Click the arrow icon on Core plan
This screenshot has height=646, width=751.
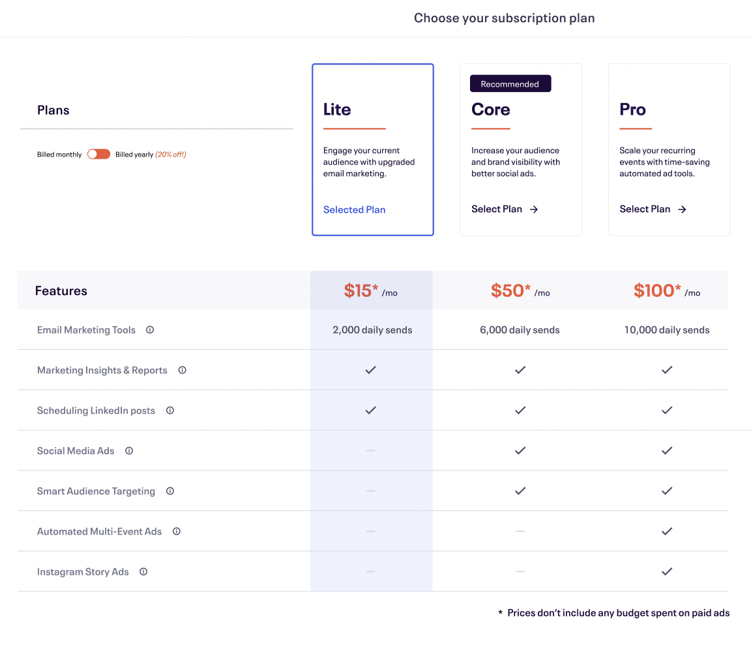534,209
